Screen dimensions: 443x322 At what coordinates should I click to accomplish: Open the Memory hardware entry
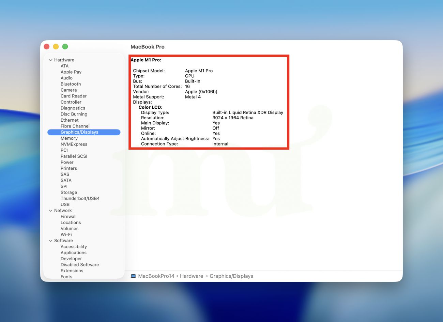pyautogui.click(x=69, y=138)
